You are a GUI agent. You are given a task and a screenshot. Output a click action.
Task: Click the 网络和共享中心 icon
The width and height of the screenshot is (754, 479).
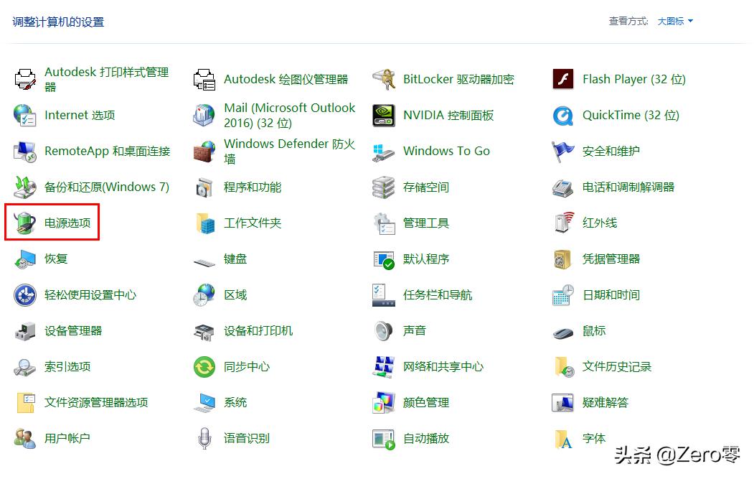pos(384,367)
